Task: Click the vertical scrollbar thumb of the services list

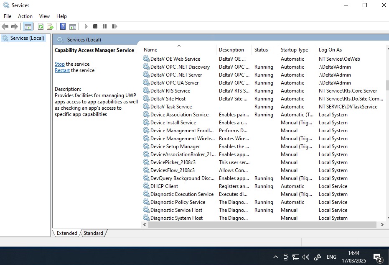Action: (x=387, y=85)
